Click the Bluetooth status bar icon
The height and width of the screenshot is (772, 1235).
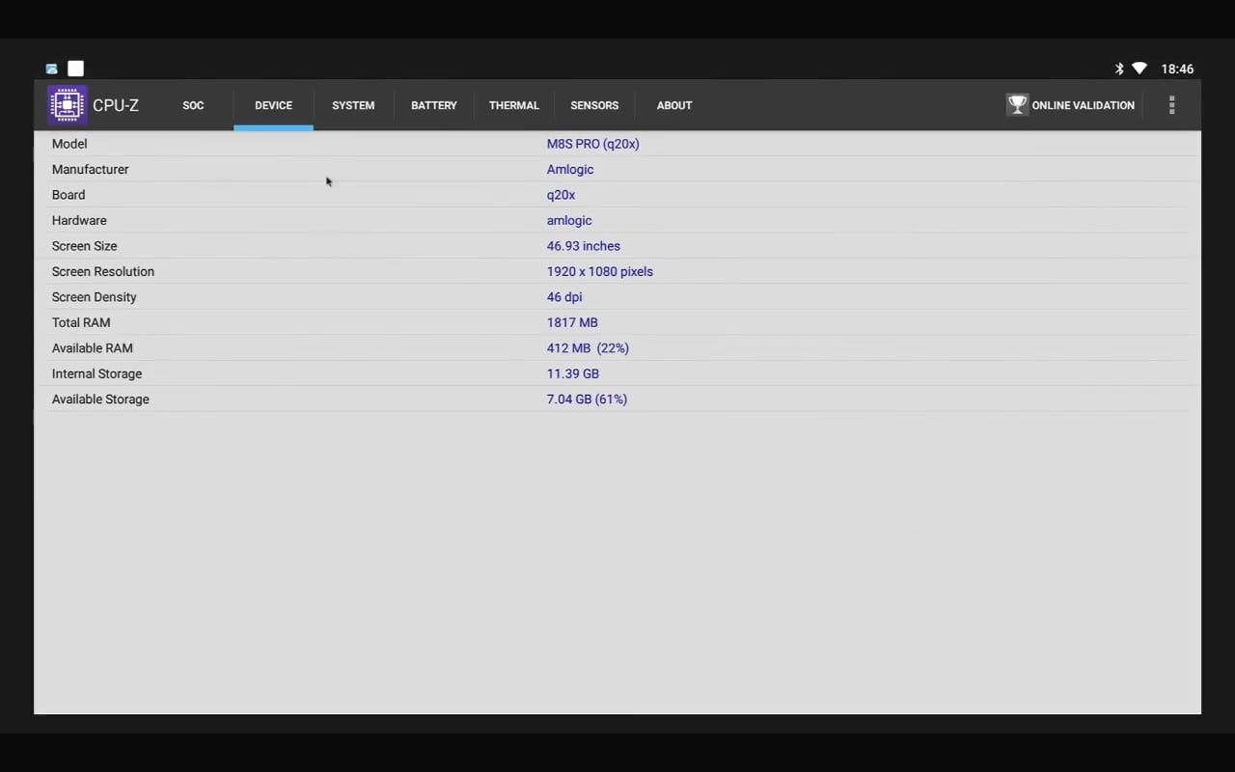coord(1119,69)
